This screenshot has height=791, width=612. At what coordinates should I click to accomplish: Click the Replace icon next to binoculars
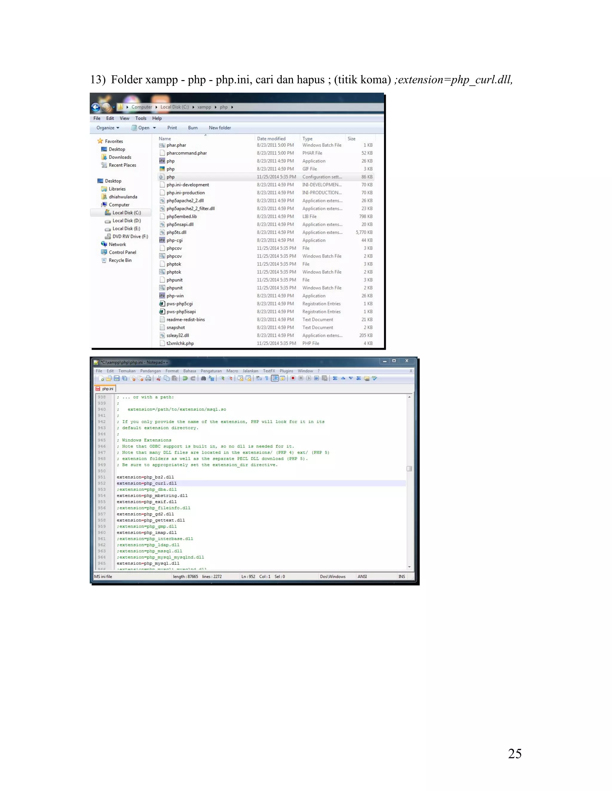(212, 378)
